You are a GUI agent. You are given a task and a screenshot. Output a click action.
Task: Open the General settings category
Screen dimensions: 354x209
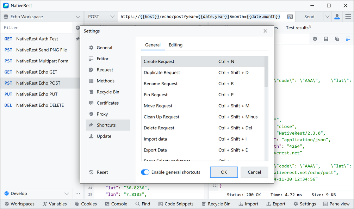[x=108, y=48]
